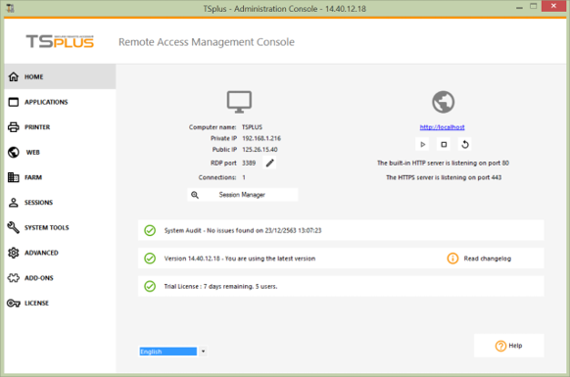
Task: Click the Applications window icon
Action: (14, 102)
